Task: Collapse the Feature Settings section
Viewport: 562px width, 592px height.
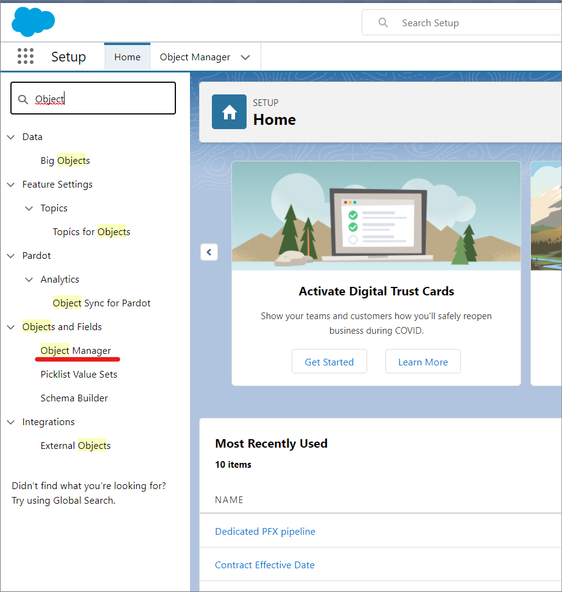Action: pos(11,185)
